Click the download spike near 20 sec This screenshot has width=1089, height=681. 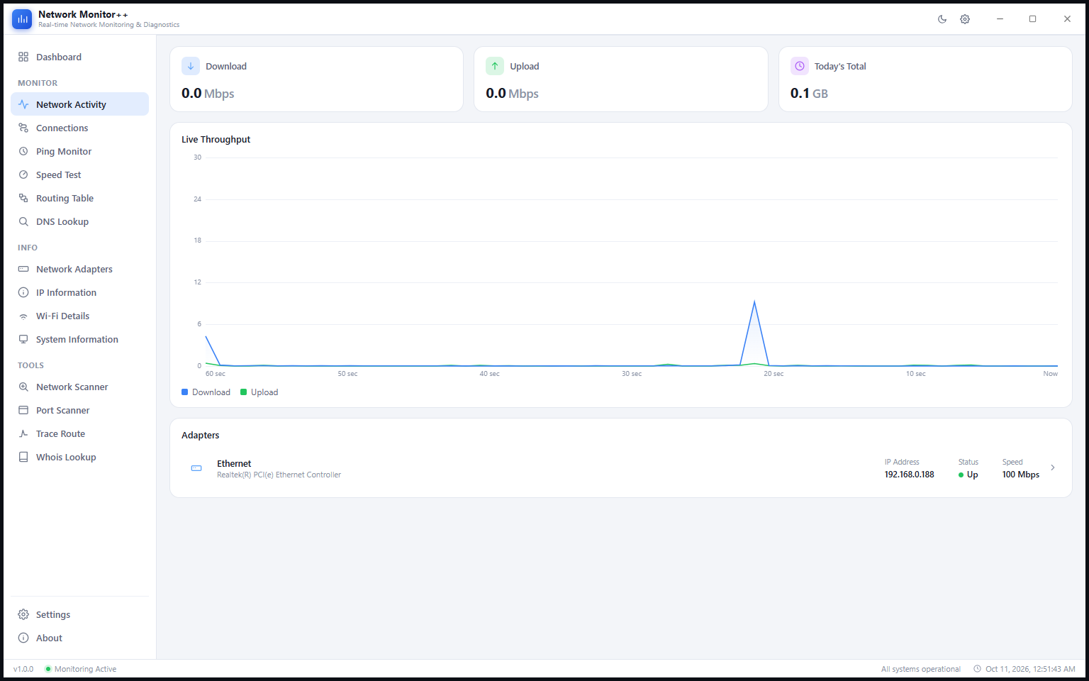pos(754,303)
